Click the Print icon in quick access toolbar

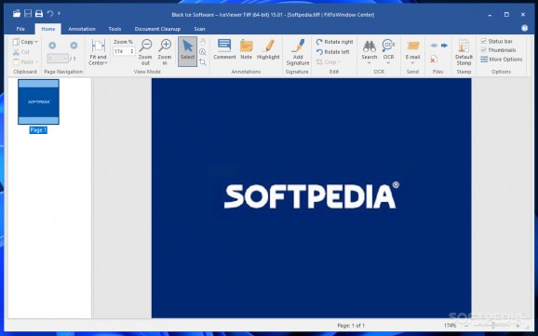pyautogui.click(x=39, y=14)
